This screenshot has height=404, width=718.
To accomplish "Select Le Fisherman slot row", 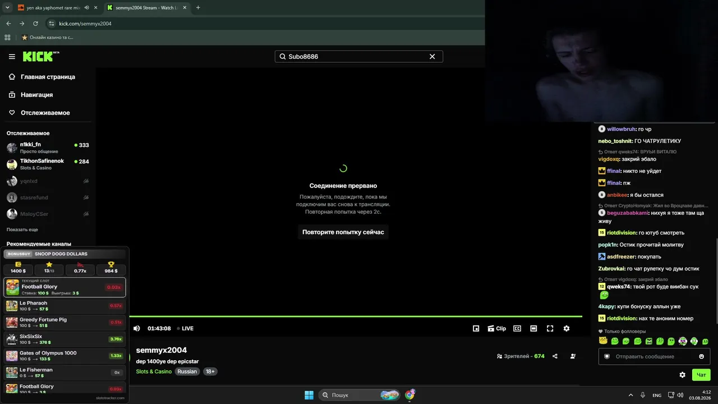I will [65, 373].
